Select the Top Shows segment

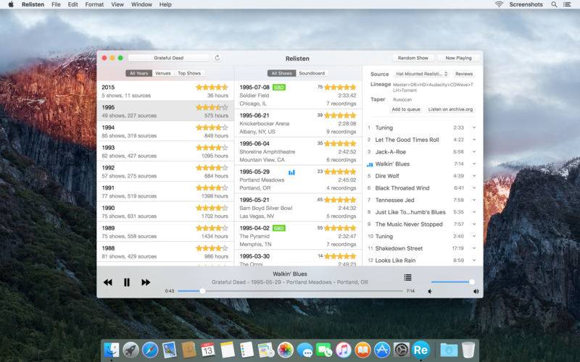click(189, 73)
